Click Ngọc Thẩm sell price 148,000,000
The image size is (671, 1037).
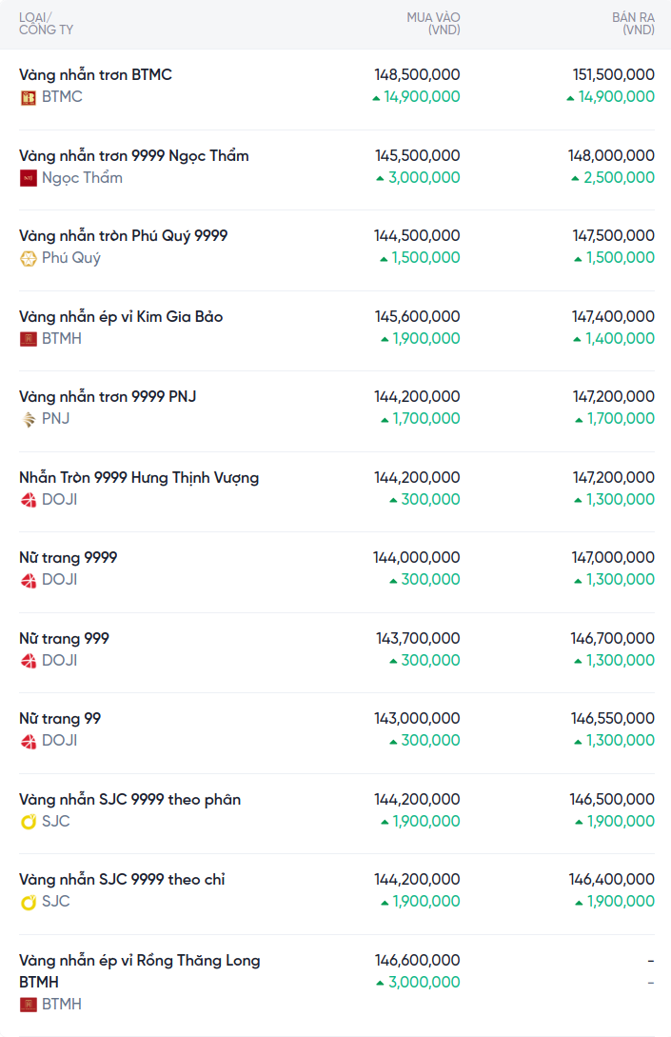pos(611,155)
